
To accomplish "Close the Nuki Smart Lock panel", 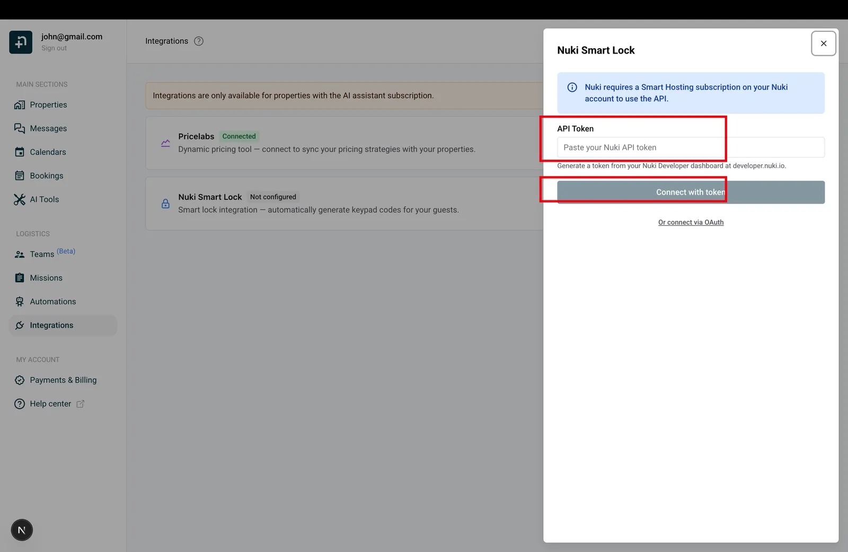I will [x=824, y=43].
